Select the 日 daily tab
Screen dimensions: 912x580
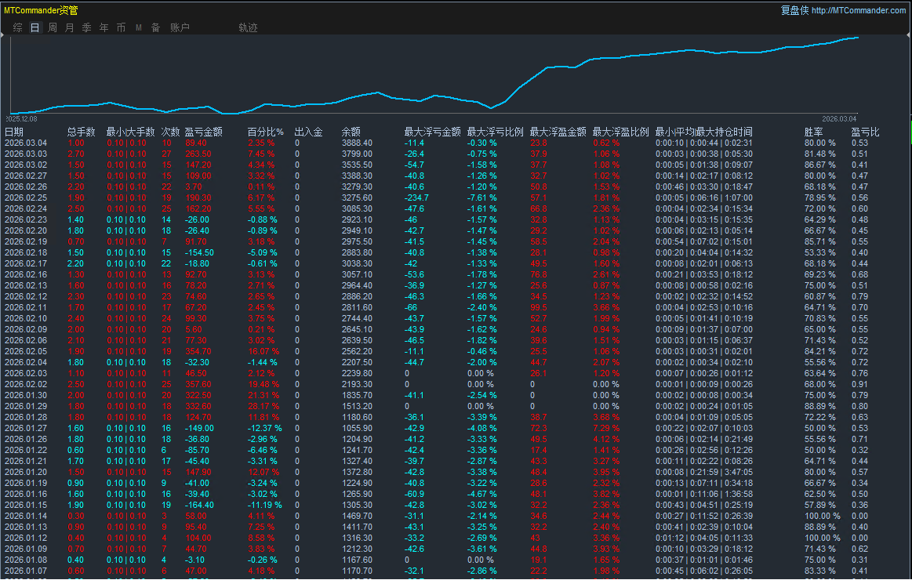(x=35, y=27)
